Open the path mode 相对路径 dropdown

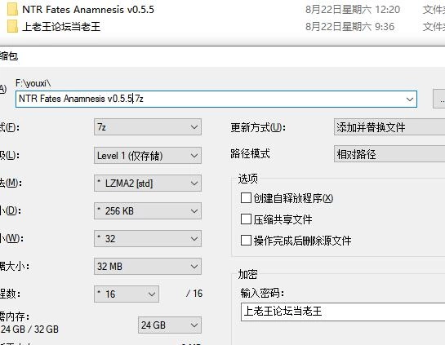389,154
